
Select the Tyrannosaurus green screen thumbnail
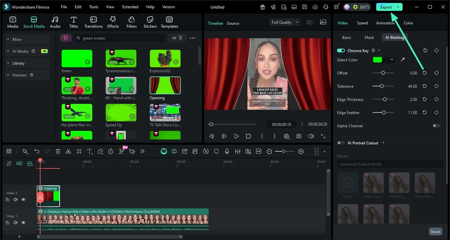click(121, 59)
